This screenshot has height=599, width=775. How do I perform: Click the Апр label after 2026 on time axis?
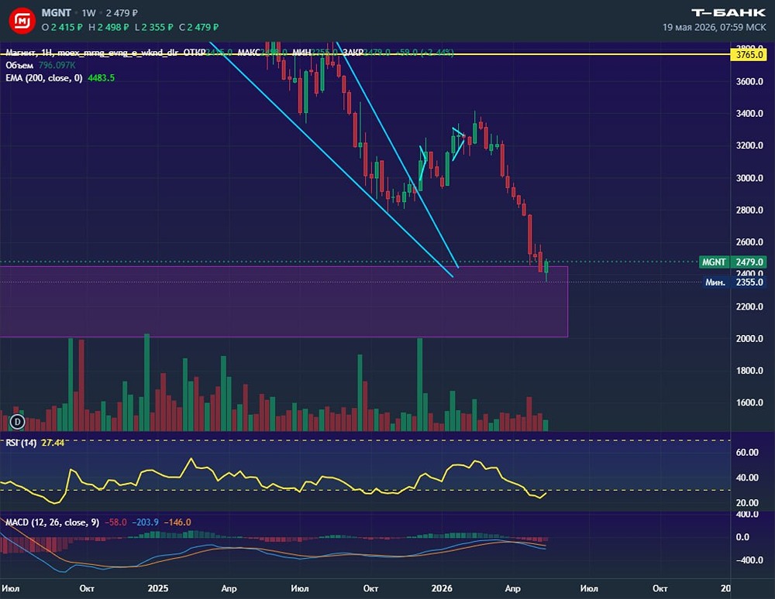click(x=512, y=588)
